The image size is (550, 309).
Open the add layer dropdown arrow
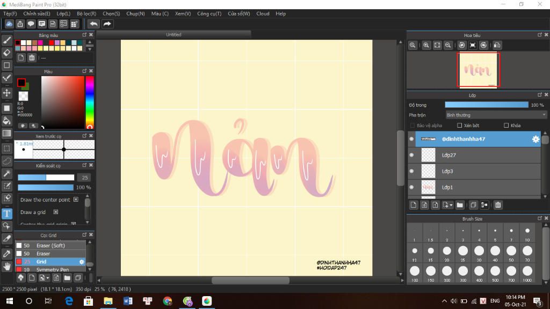pos(451,205)
